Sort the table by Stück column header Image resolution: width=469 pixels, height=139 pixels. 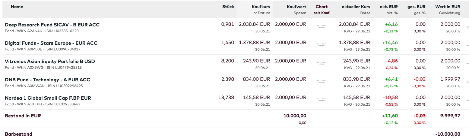pyautogui.click(x=228, y=7)
